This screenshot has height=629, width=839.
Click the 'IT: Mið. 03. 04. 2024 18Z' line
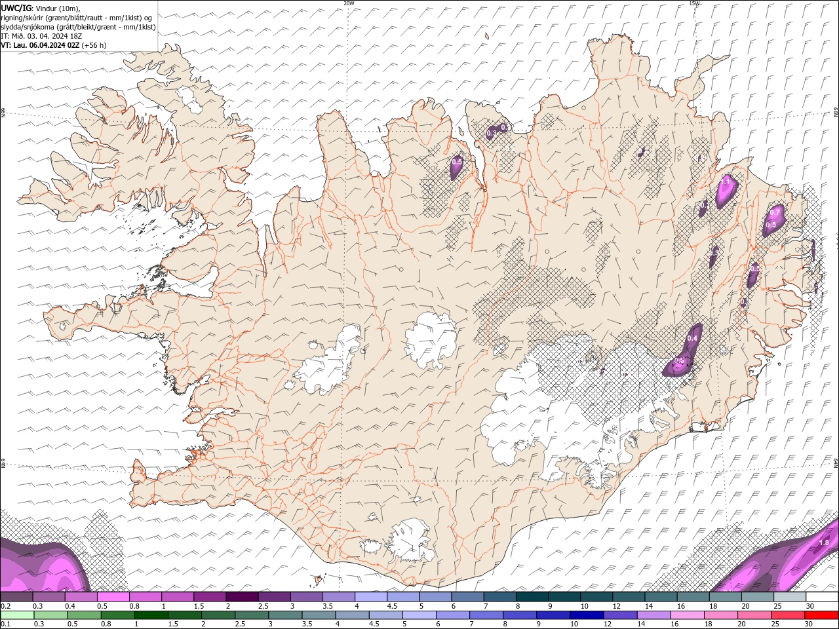(40, 36)
